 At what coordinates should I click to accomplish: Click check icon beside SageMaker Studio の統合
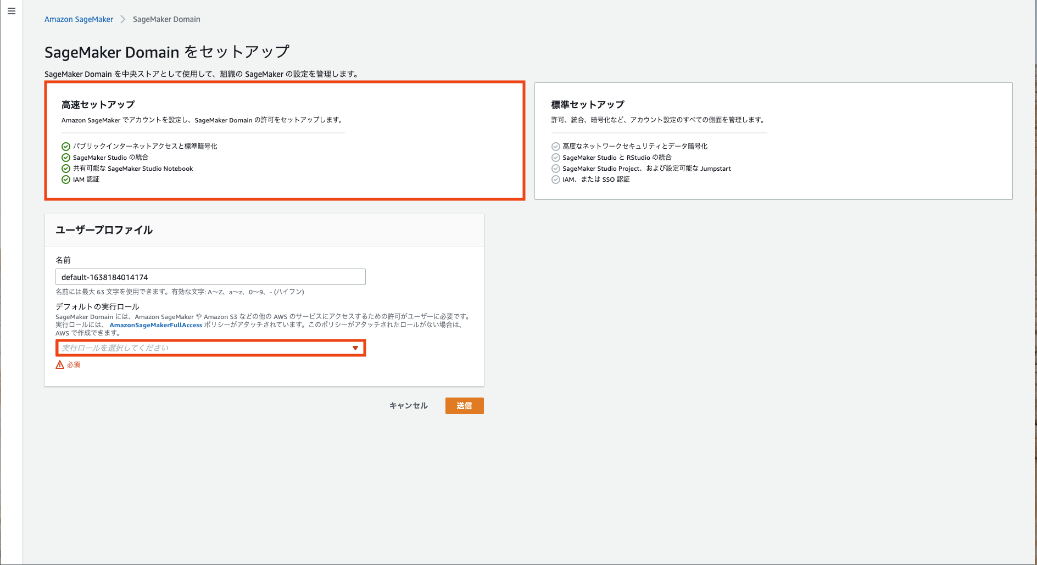[66, 158]
